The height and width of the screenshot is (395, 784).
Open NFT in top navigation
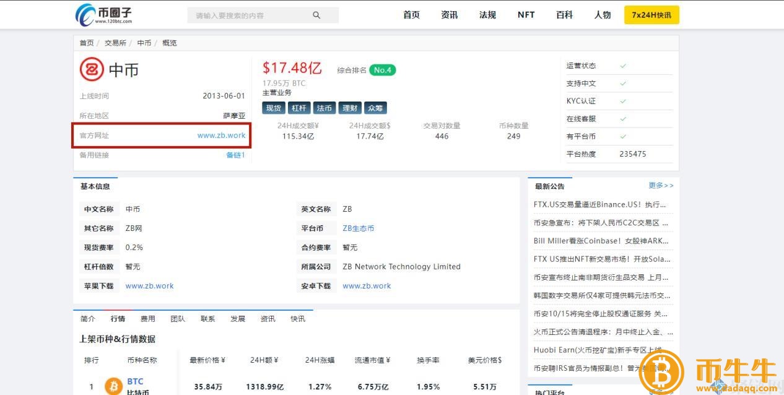pos(526,15)
